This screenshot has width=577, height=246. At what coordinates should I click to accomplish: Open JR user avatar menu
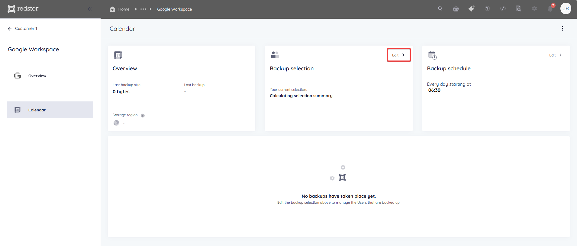(x=566, y=9)
